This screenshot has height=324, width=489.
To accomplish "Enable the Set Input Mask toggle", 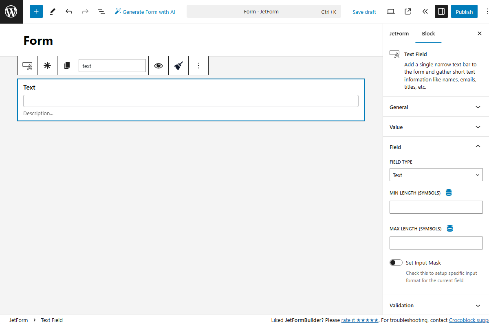I will click(396, 262).
